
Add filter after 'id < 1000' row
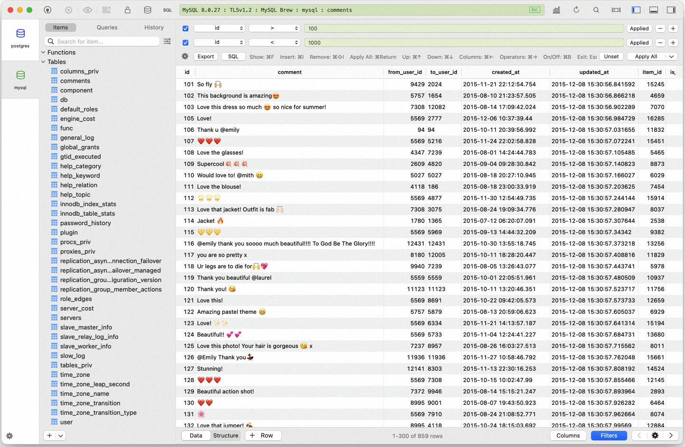pos(673,43)
